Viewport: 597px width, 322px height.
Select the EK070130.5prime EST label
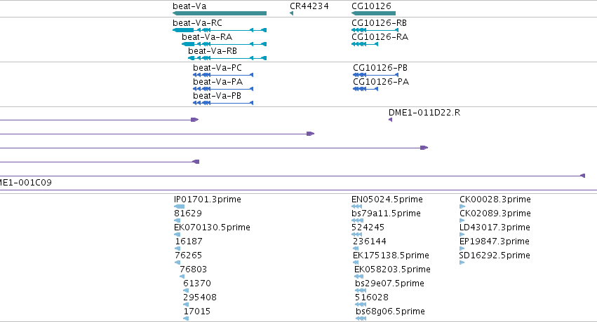(212, 227)
